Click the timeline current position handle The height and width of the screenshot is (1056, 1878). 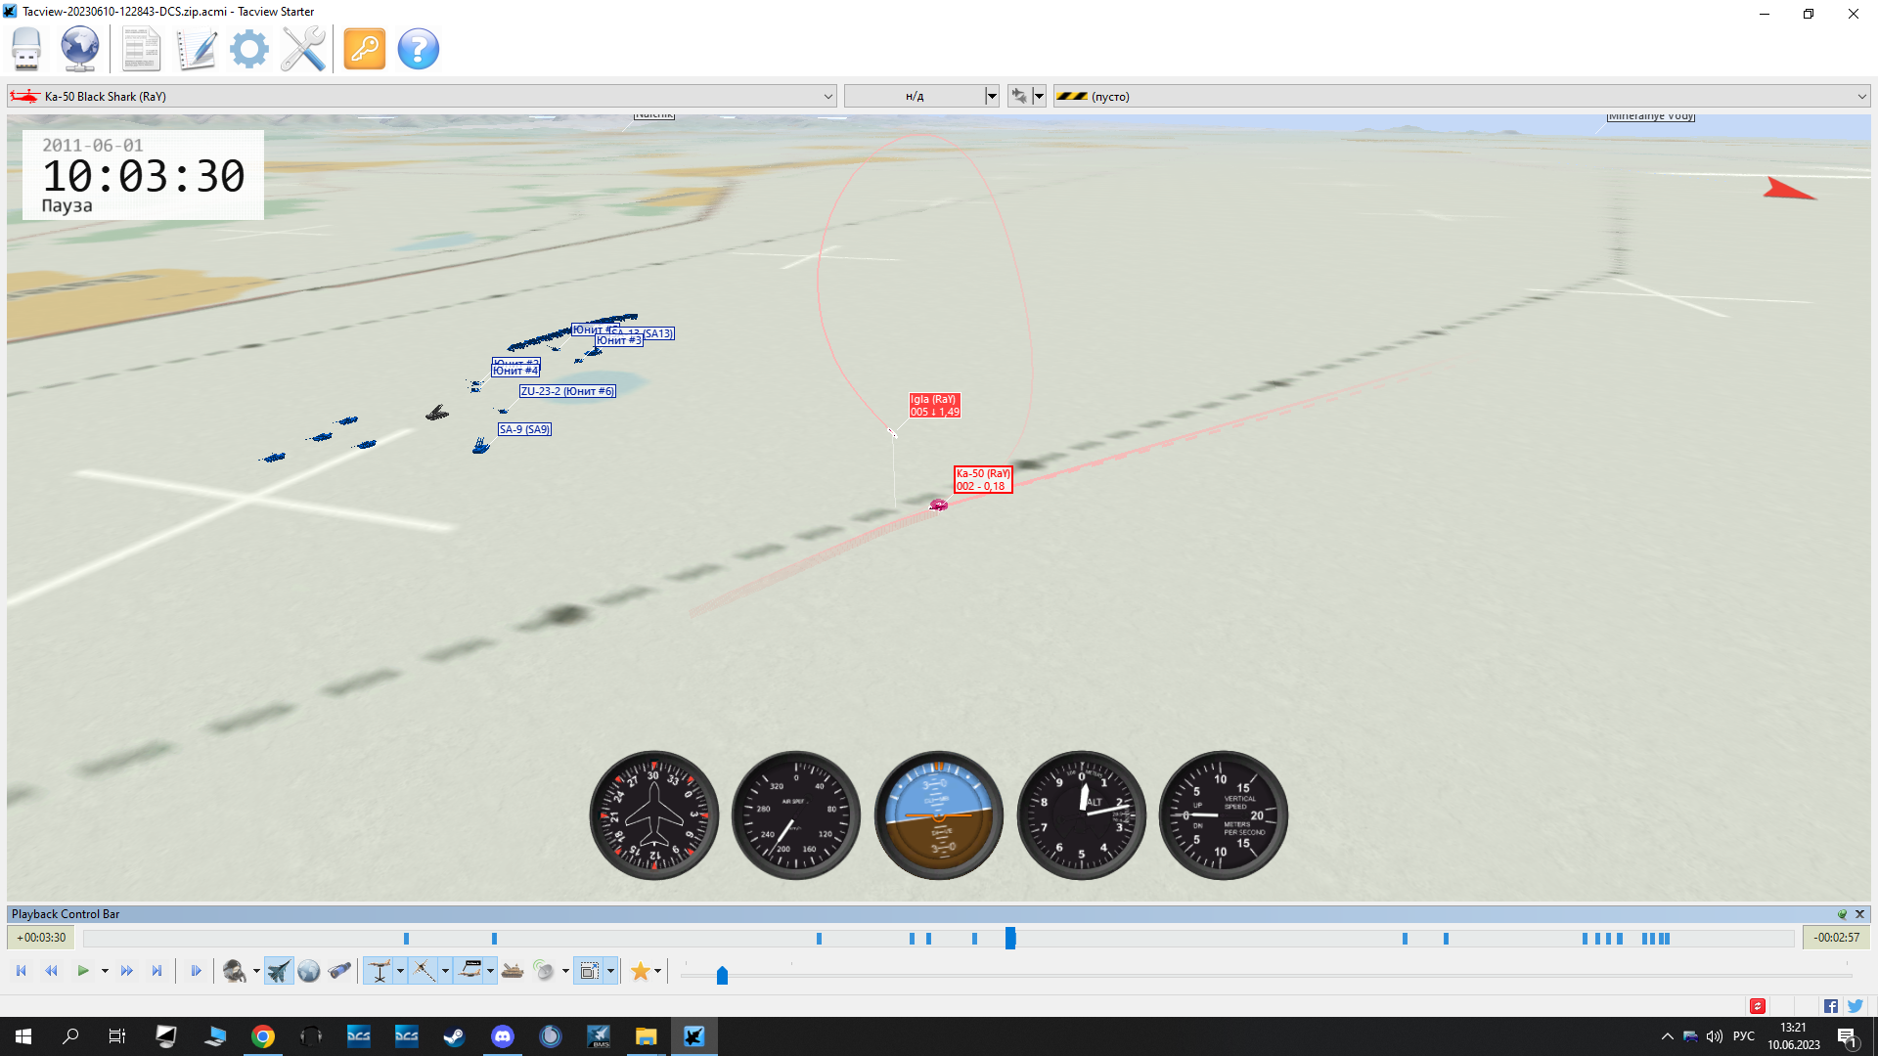[x=1010, y=938]
